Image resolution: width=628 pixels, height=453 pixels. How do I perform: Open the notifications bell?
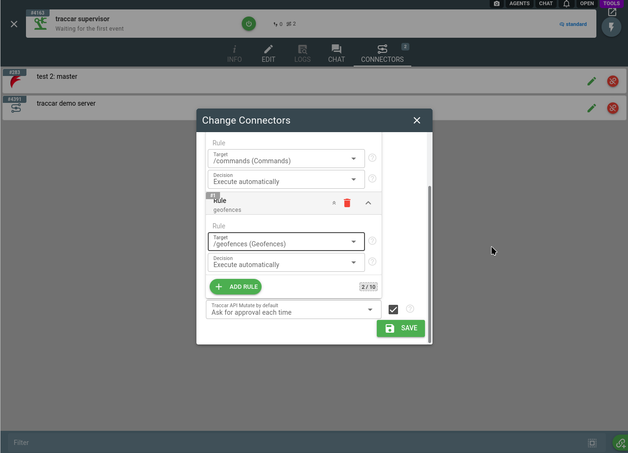pos(567,3)
